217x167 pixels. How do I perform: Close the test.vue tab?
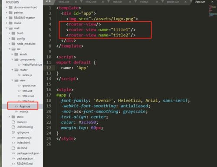pos(130,2)
